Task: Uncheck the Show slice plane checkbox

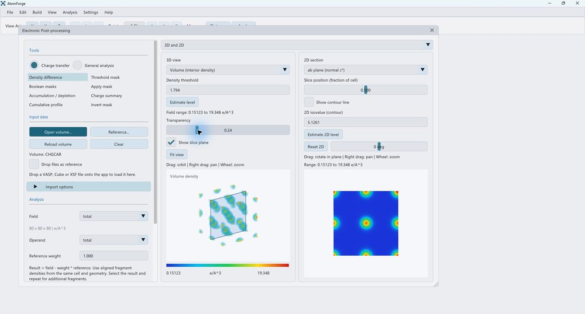Action: coord(171,142)
